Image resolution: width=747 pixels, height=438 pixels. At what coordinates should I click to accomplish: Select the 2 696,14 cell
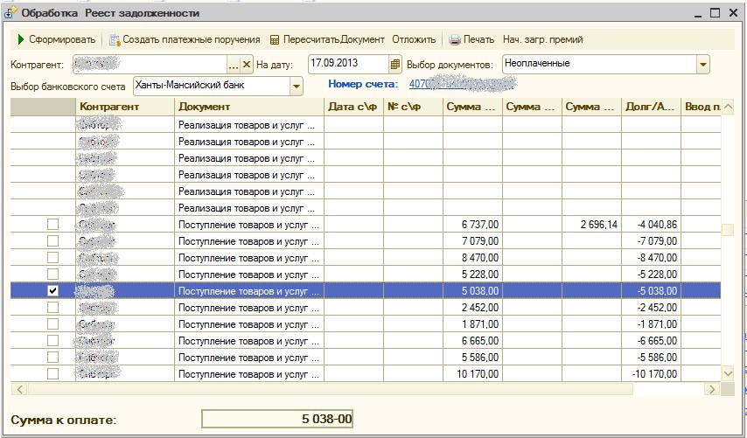pyautogui.click(x=591, y=224)
